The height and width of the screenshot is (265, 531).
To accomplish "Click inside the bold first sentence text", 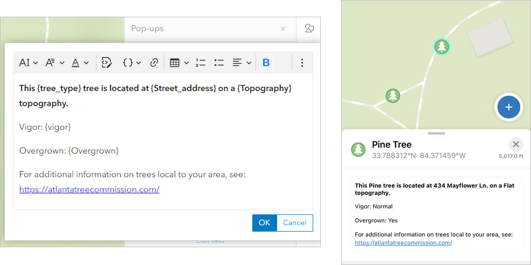I will coord(155,96).
